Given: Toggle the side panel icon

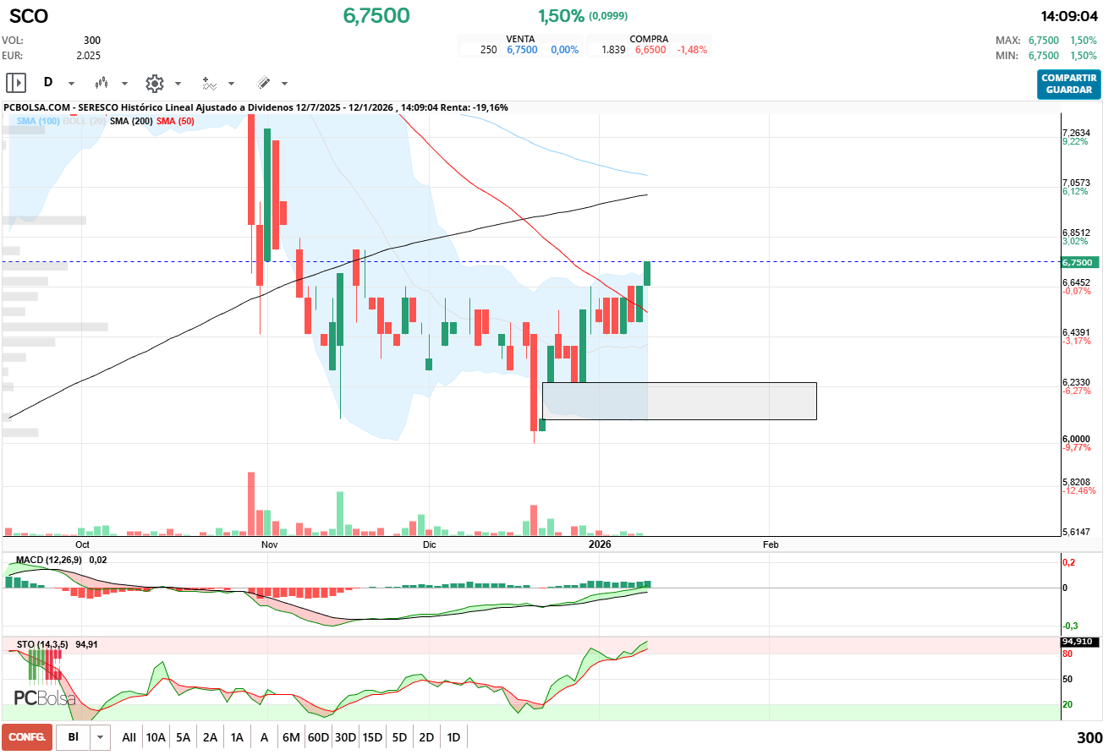Looking at the screenshot, I should 16,83.
